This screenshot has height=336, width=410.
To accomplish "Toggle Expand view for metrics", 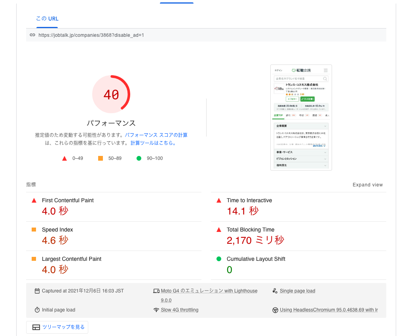I will coord(367,184).
